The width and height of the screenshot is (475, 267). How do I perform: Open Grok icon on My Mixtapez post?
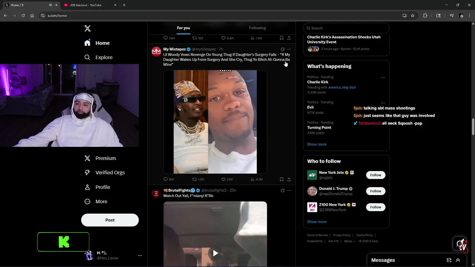click(282, 49)
